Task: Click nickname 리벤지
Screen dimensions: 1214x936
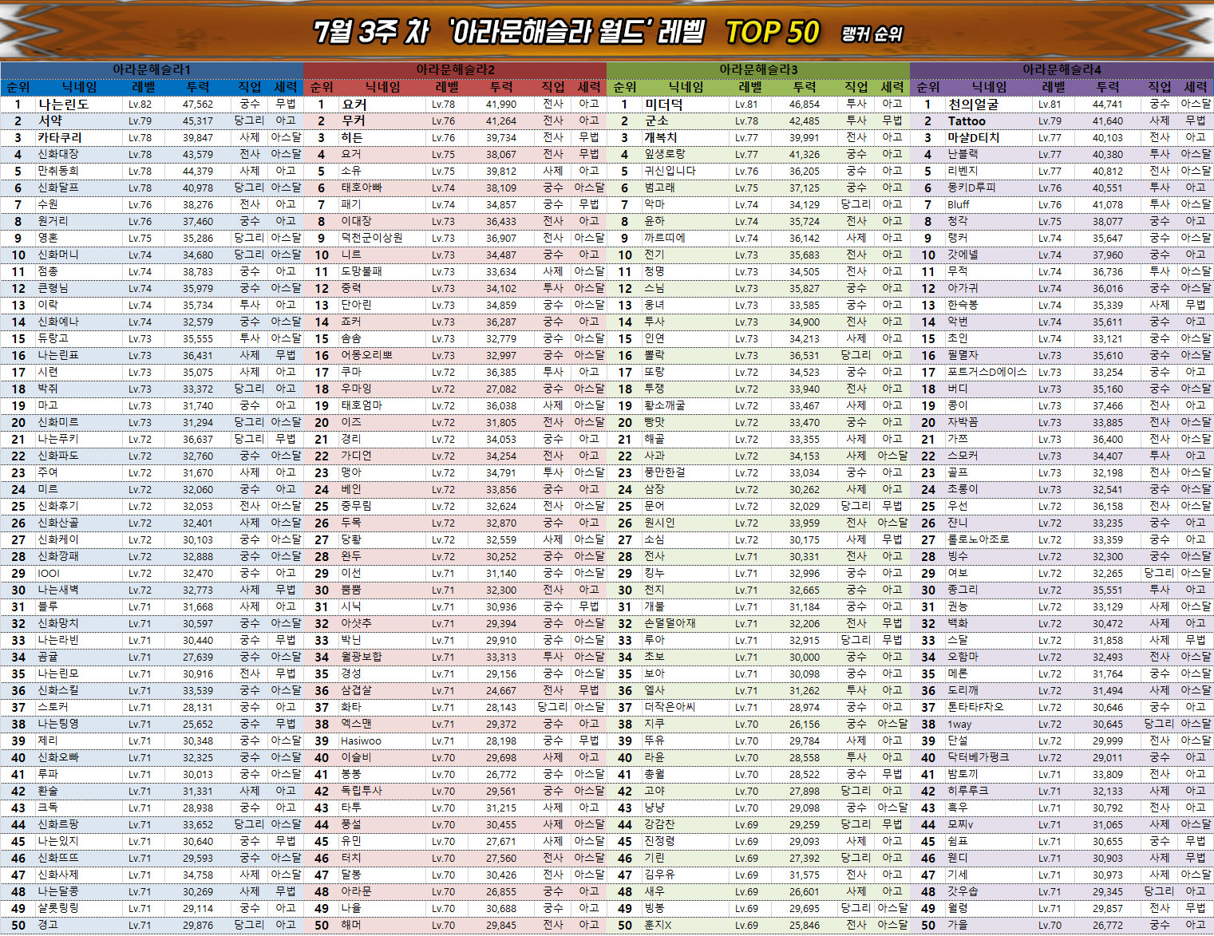Action: click(963, 171)
